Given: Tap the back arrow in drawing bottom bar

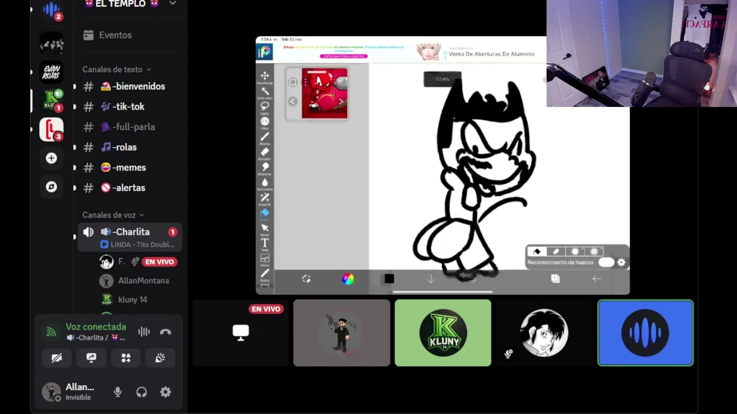Looking at the screenshot, I should 597,279.
